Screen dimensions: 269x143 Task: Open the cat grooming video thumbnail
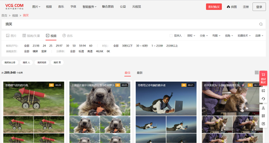point(232,99)
